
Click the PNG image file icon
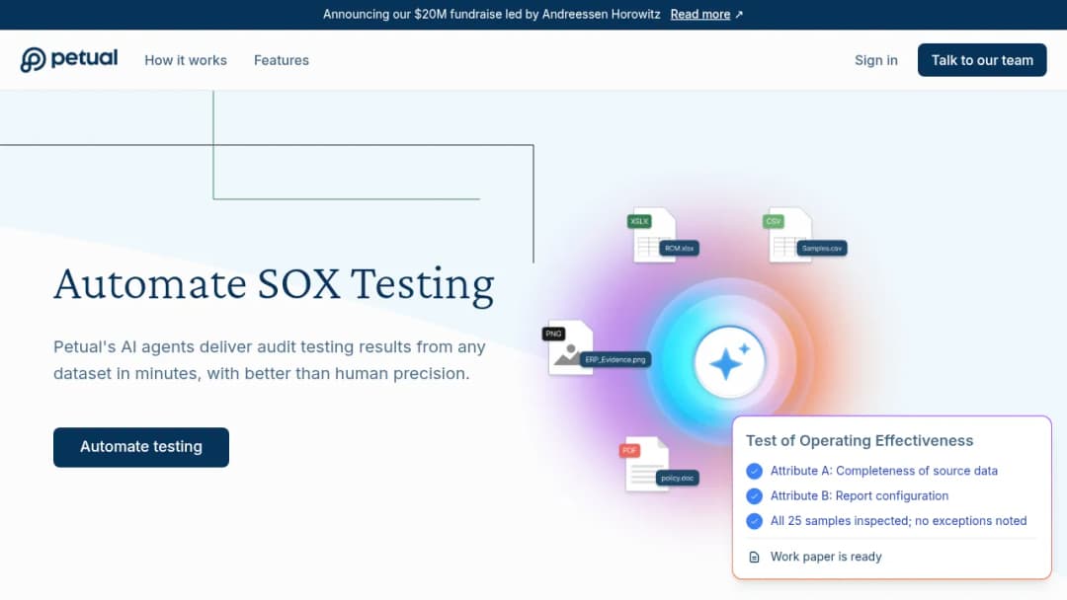(568, 347)
